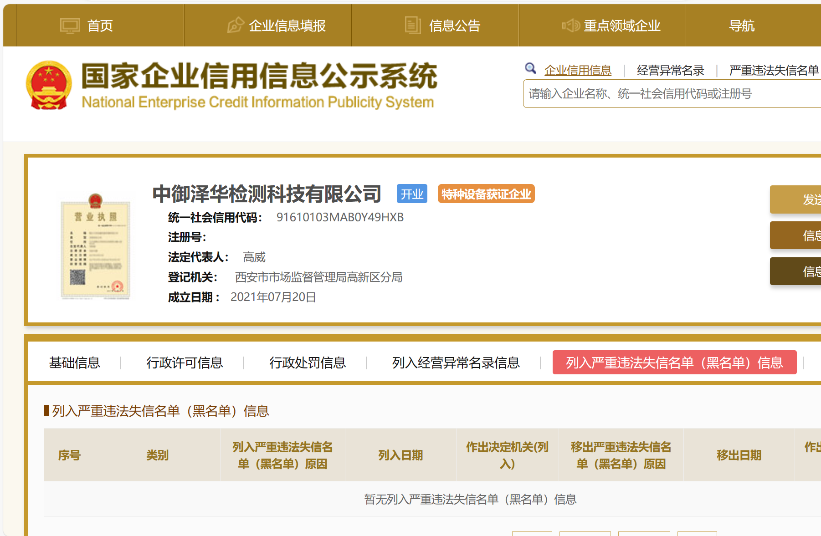The height and width of the screenshot is (536, 821).
Task: Click the 列入严重违法失信名单（黑名单）信息 section heading
Action: [x=161, y=411]
